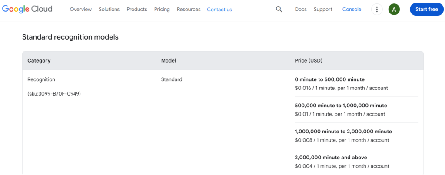This screenshot has height=175, width=445.
Task: Open the Overview nav item
Action: click(80, 9)
